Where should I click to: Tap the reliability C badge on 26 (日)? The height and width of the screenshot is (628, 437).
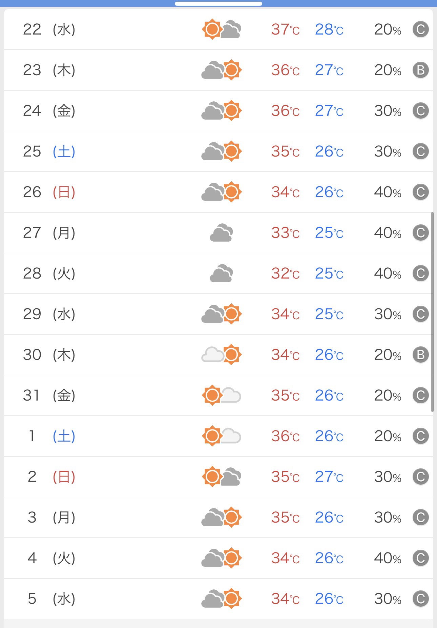[x=420, y=192]
